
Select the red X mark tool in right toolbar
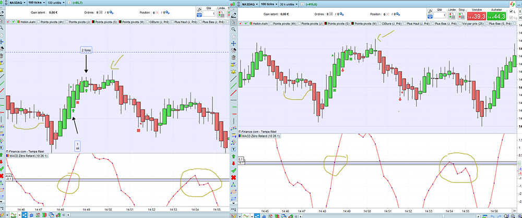click(x=234, y=177)
